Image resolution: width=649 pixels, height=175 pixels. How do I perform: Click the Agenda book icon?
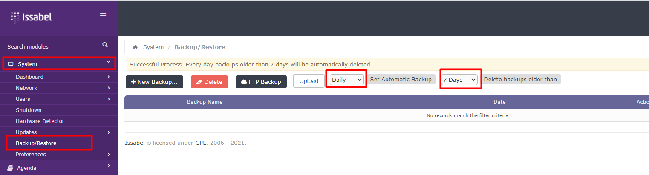11,168
